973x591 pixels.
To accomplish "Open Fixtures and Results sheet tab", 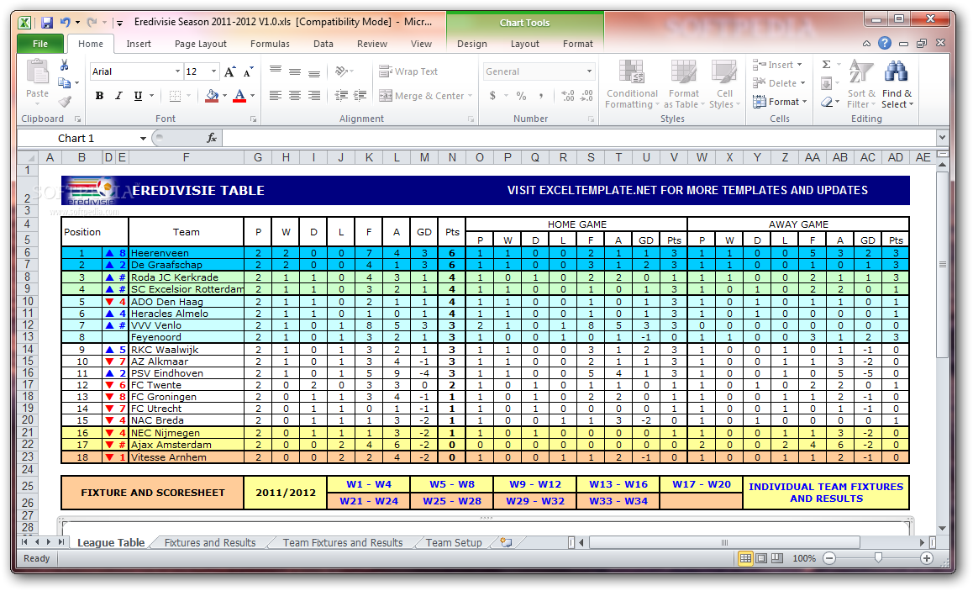I will coord(210,542).
